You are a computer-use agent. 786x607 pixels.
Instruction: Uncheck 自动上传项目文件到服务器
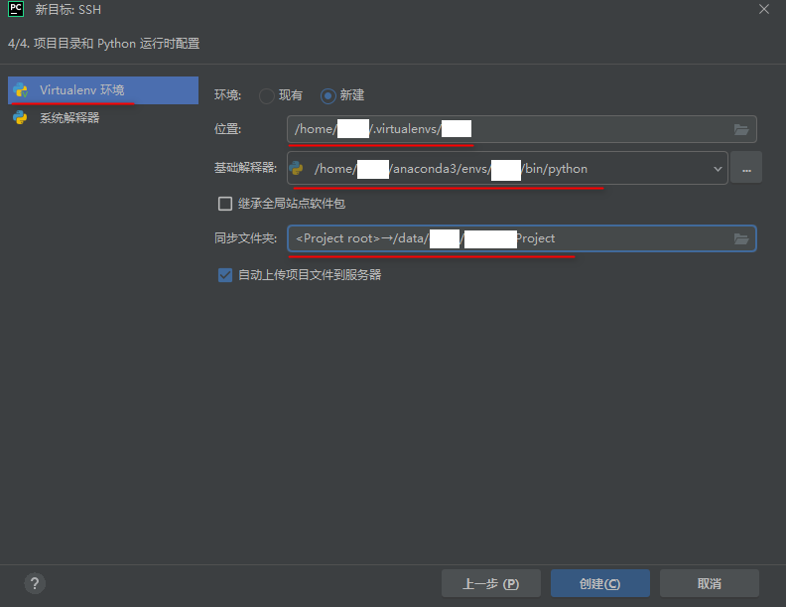[225, 275]
